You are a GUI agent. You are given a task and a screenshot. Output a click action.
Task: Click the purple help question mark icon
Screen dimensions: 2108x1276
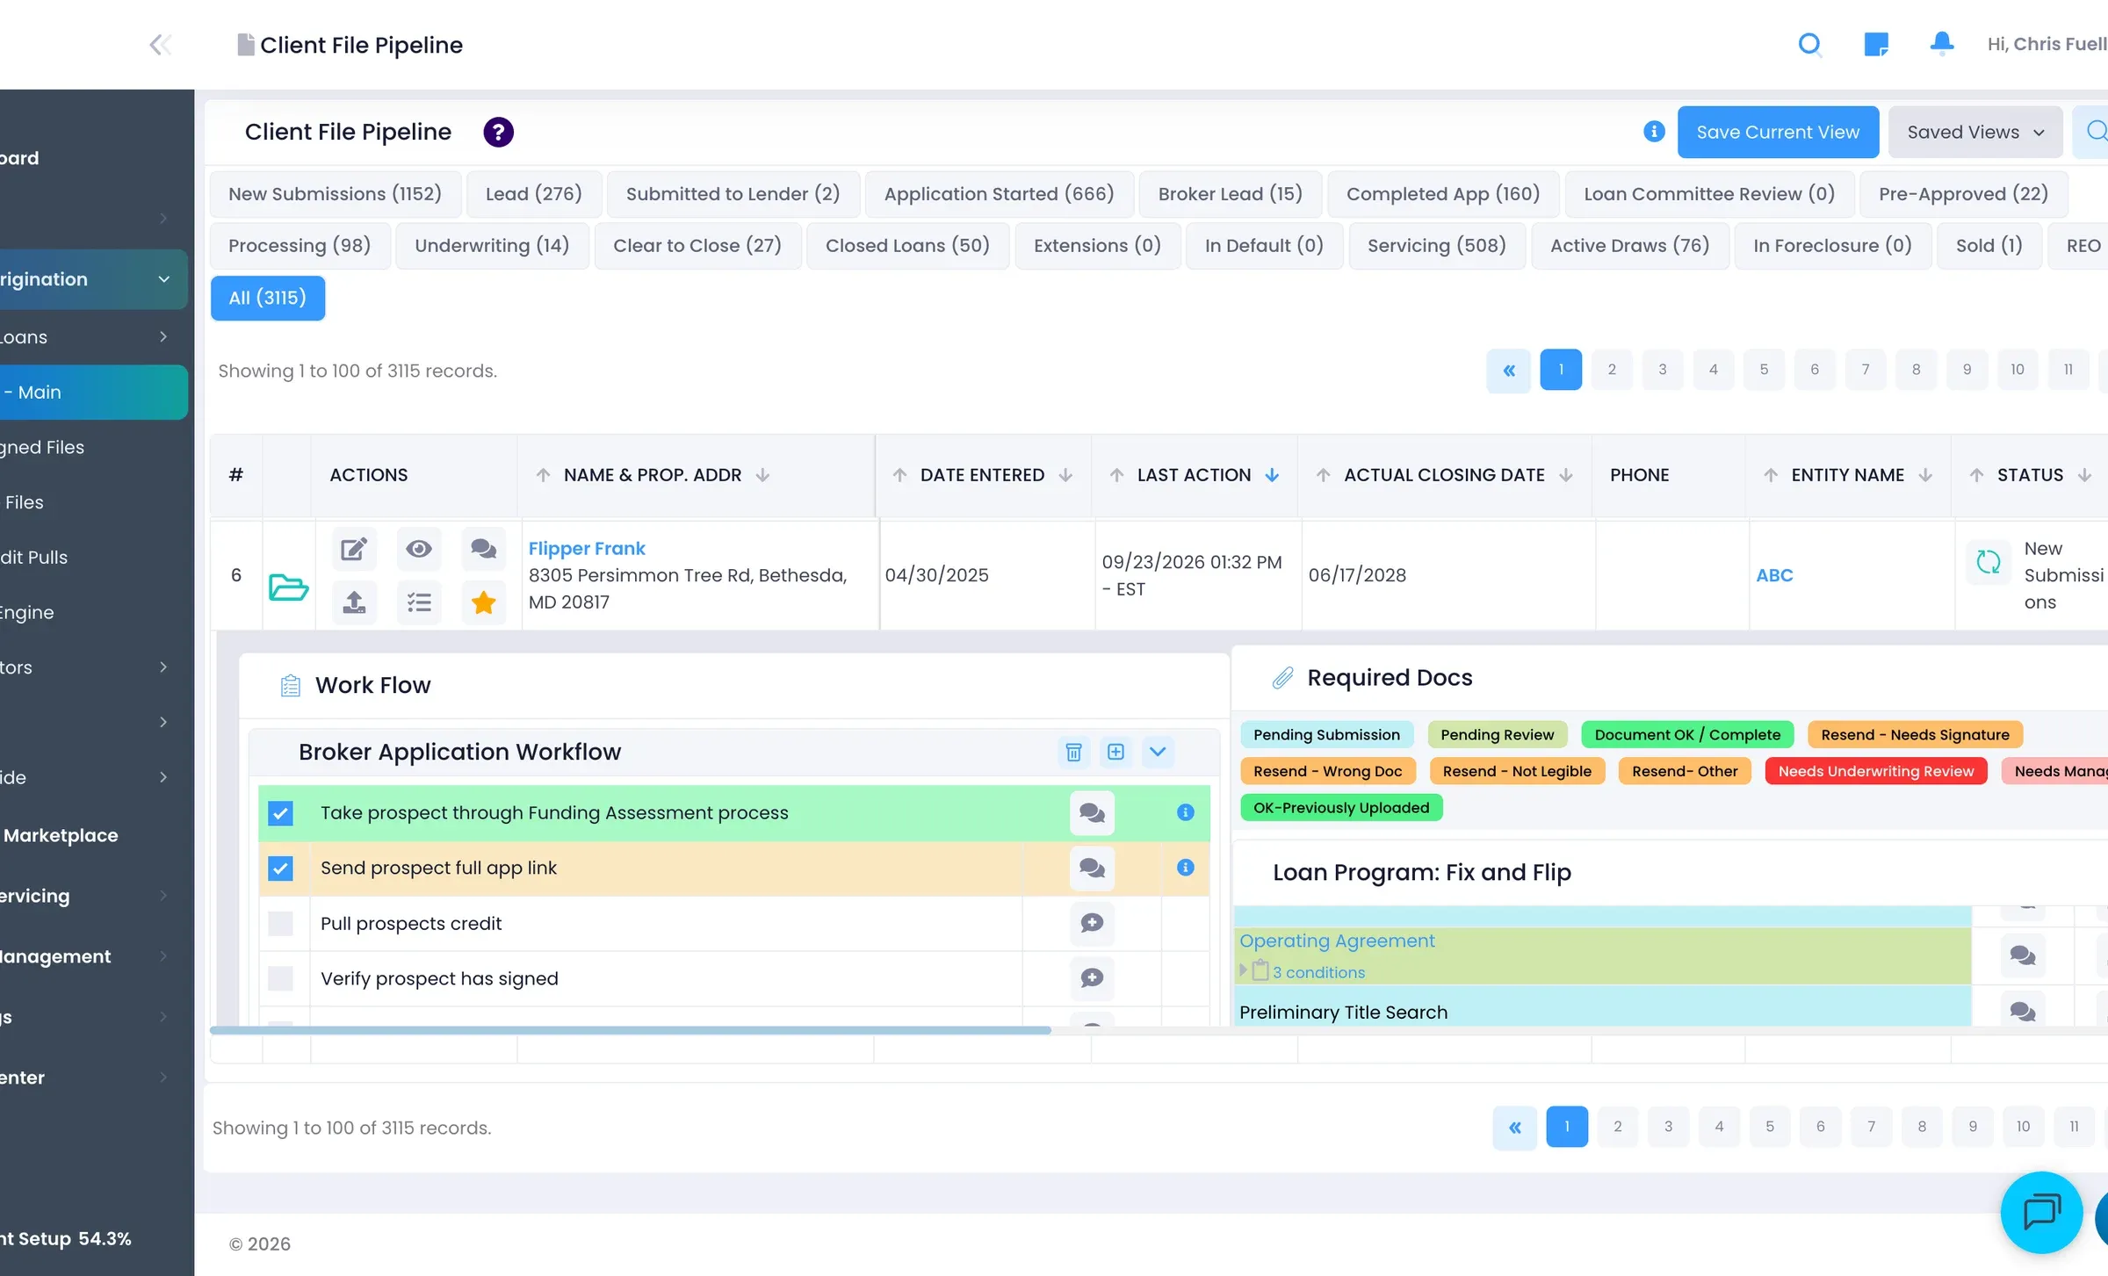(x=498, y=132)
